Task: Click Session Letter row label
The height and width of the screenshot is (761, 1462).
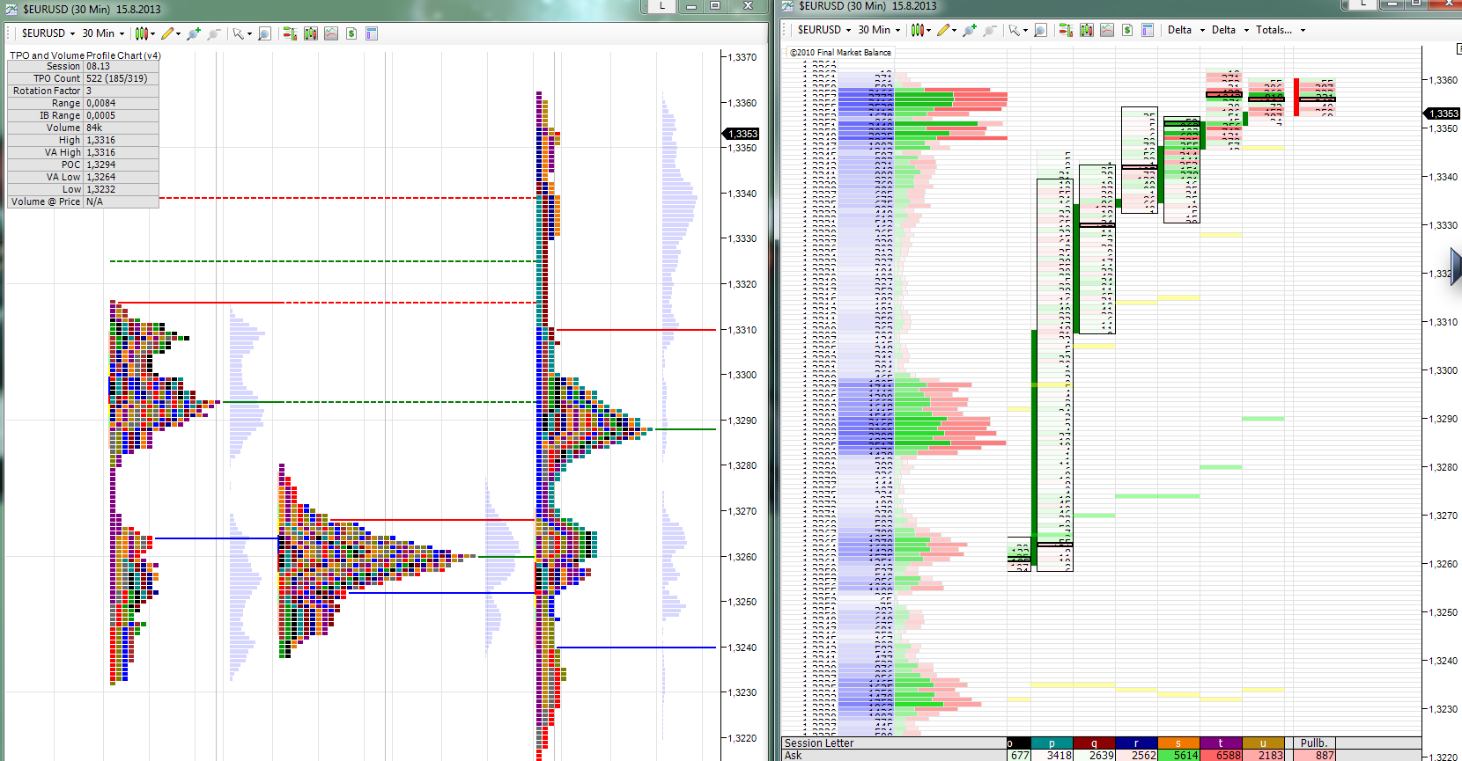Action: (x=819, y=743)
